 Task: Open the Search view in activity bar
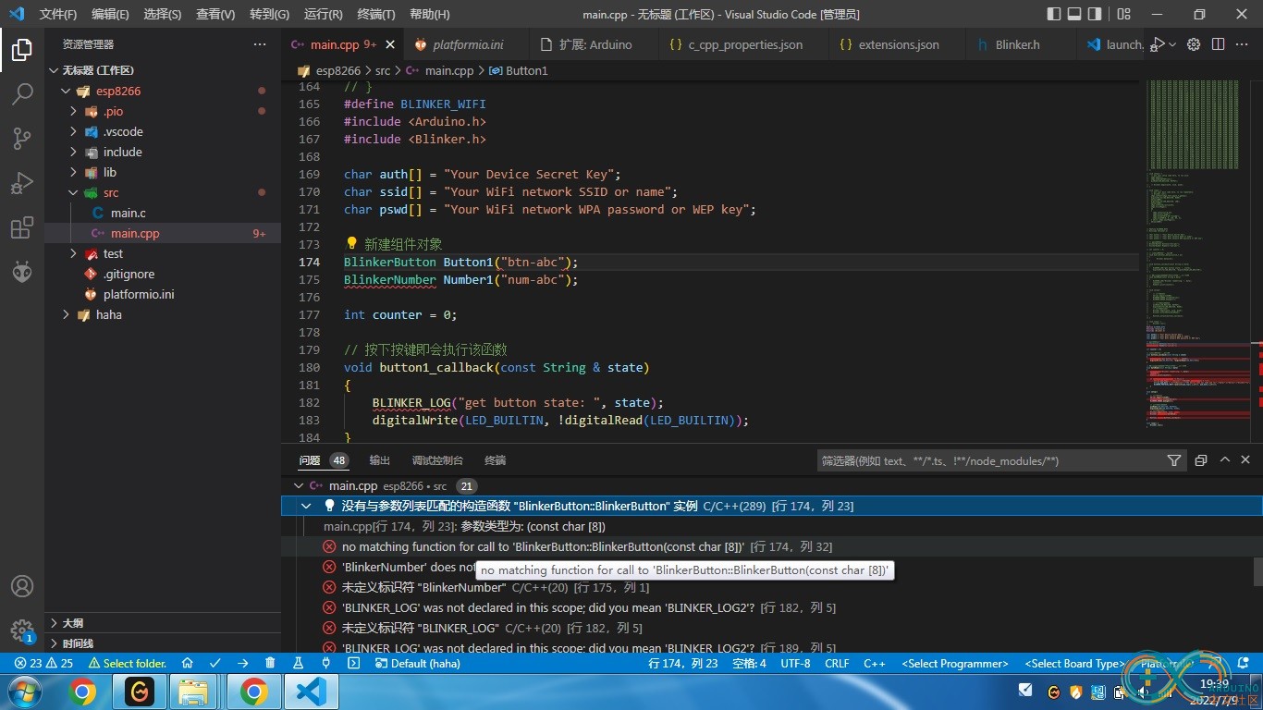(22, 94)
